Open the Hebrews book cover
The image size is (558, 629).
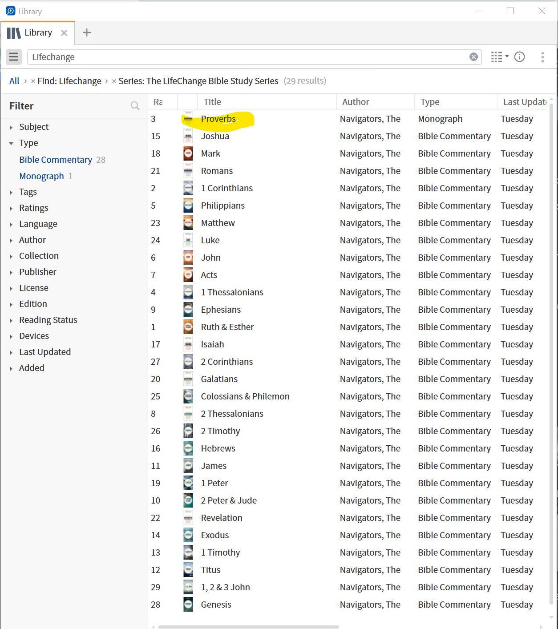[x=188, y=448]
